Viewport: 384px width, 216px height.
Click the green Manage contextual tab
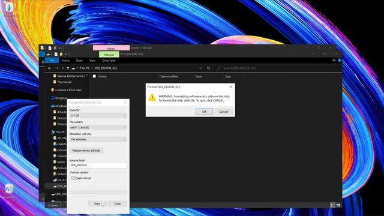click(x=109, y=55)
